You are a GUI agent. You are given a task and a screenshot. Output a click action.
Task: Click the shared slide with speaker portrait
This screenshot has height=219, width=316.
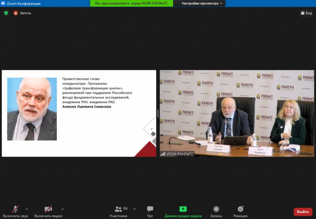click(79, 113)
